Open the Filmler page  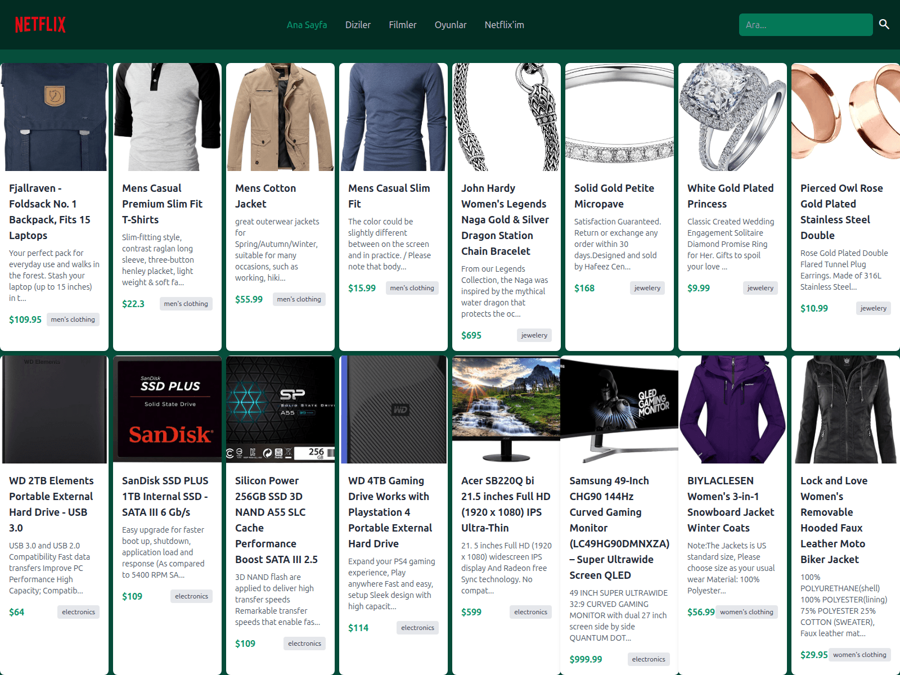(x=402, y=25)
